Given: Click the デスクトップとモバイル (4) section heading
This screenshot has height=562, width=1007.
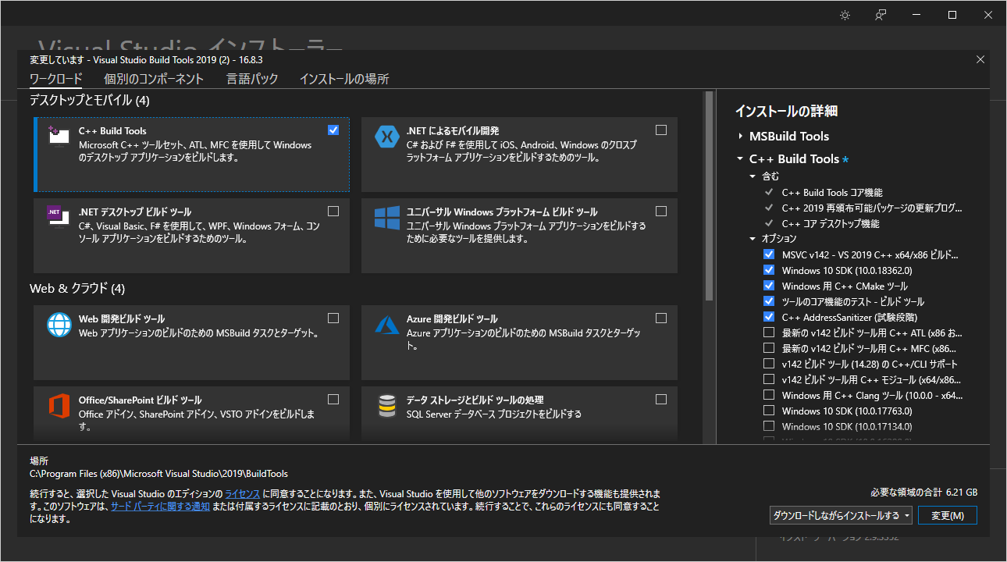Looking at the screenshot, I should (x=90, y=100).
